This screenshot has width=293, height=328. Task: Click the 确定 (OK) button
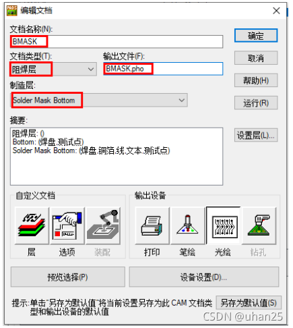[x=256, y=36]
